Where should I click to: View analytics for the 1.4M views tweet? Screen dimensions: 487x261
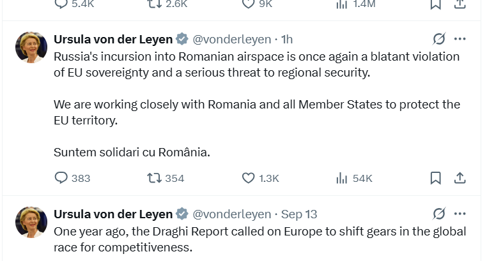tap(342, 4)
